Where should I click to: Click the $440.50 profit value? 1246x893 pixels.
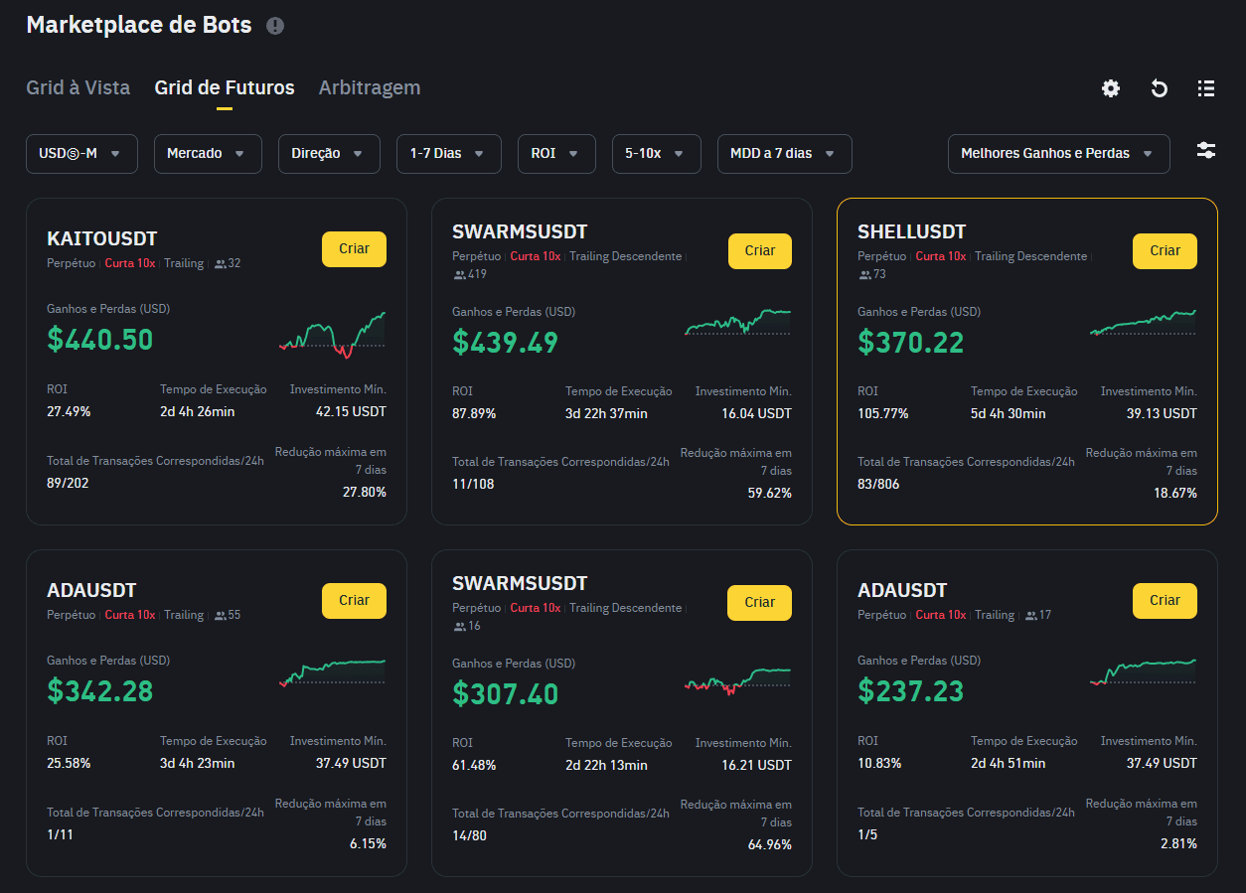pyautogui.click(x=100, y=340)
